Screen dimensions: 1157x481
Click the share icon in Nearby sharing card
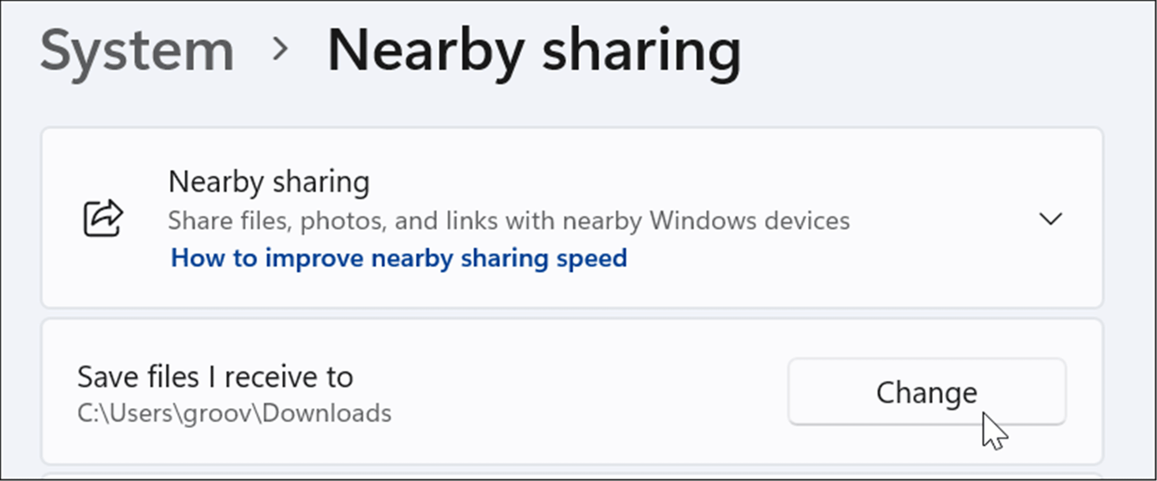tap(103, 218)
